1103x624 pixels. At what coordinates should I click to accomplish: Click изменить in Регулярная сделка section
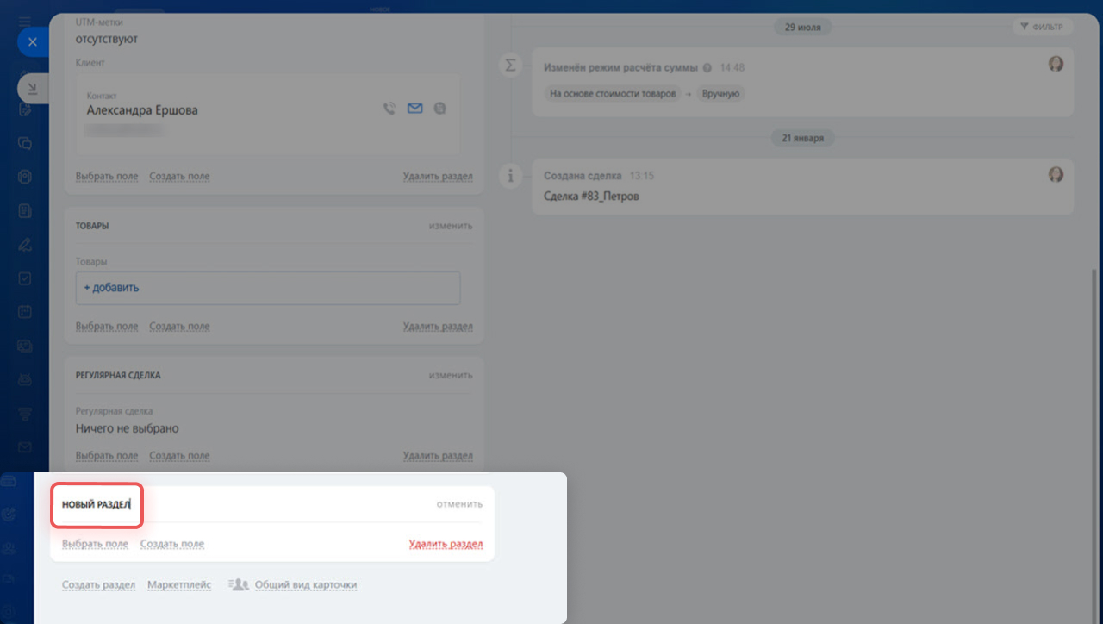451,375
